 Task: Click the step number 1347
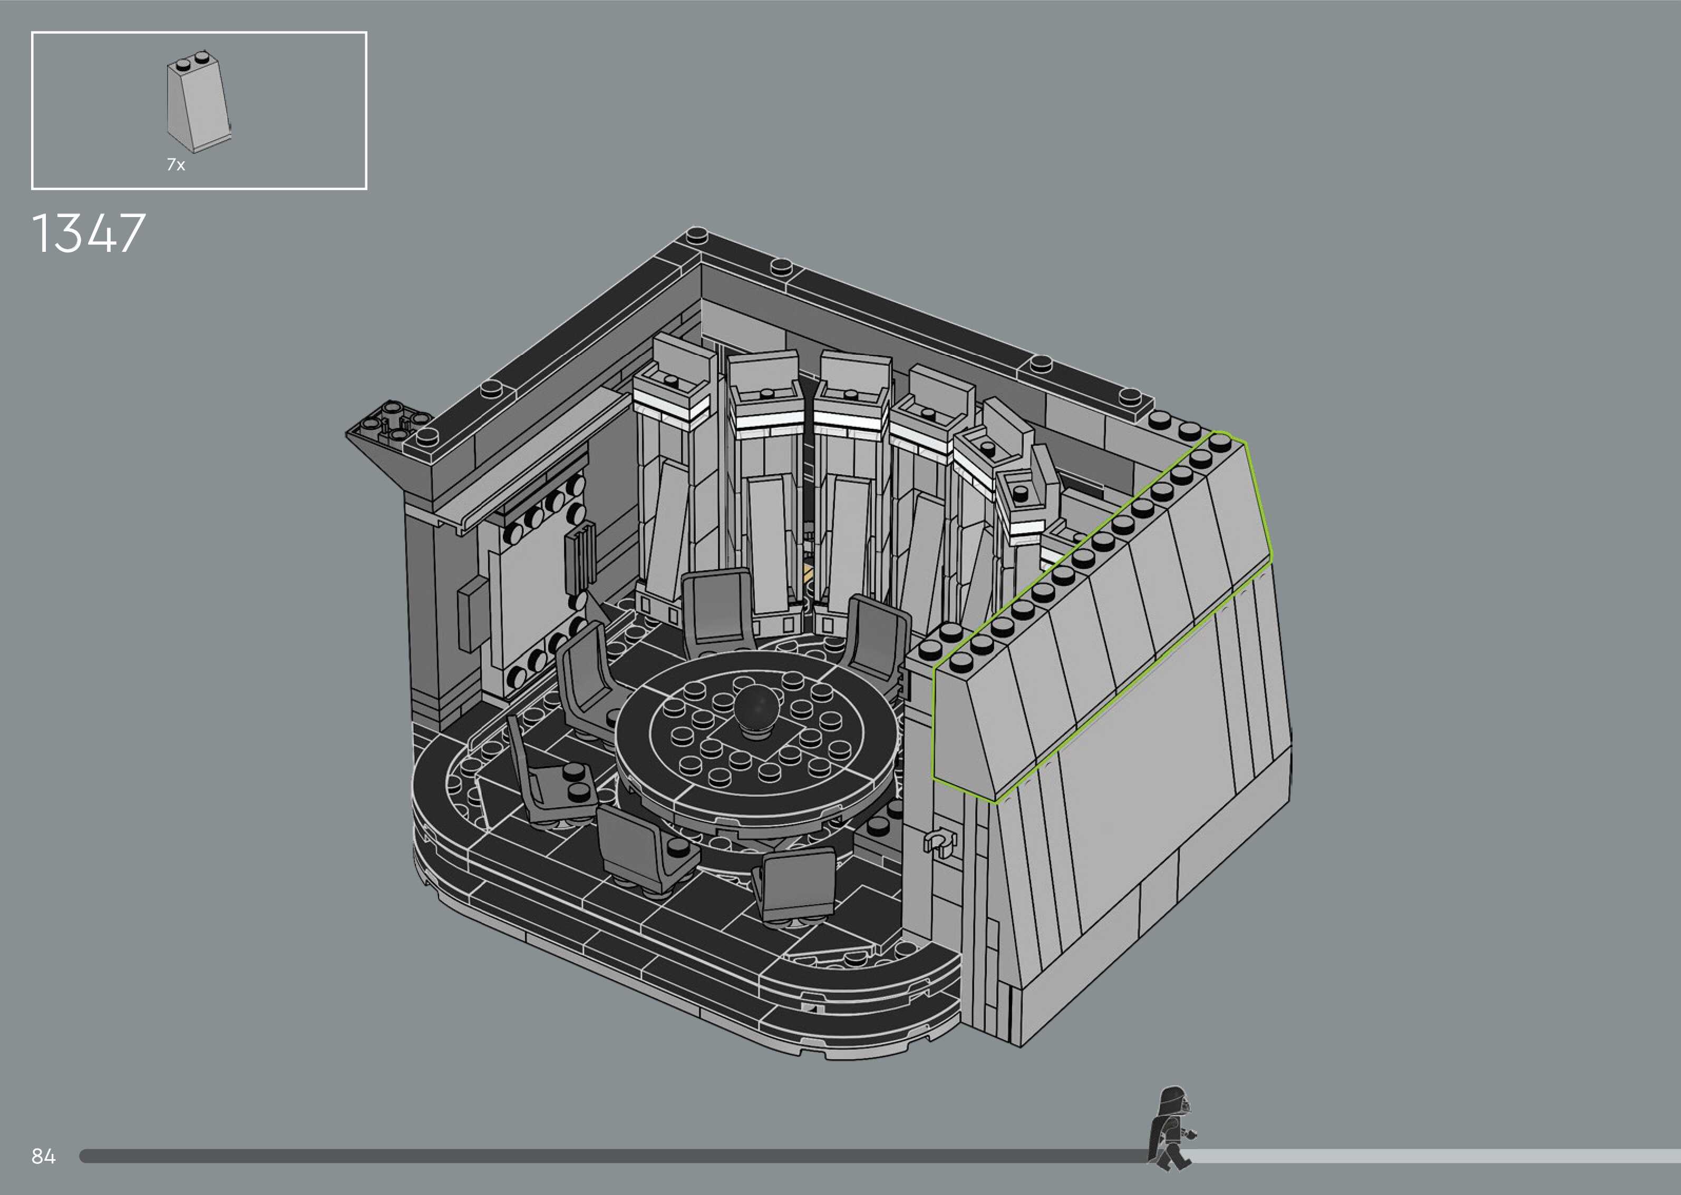click(89, 234)
